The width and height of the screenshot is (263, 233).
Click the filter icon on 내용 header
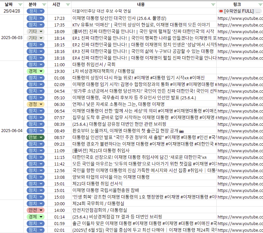(x=213, y=5)
